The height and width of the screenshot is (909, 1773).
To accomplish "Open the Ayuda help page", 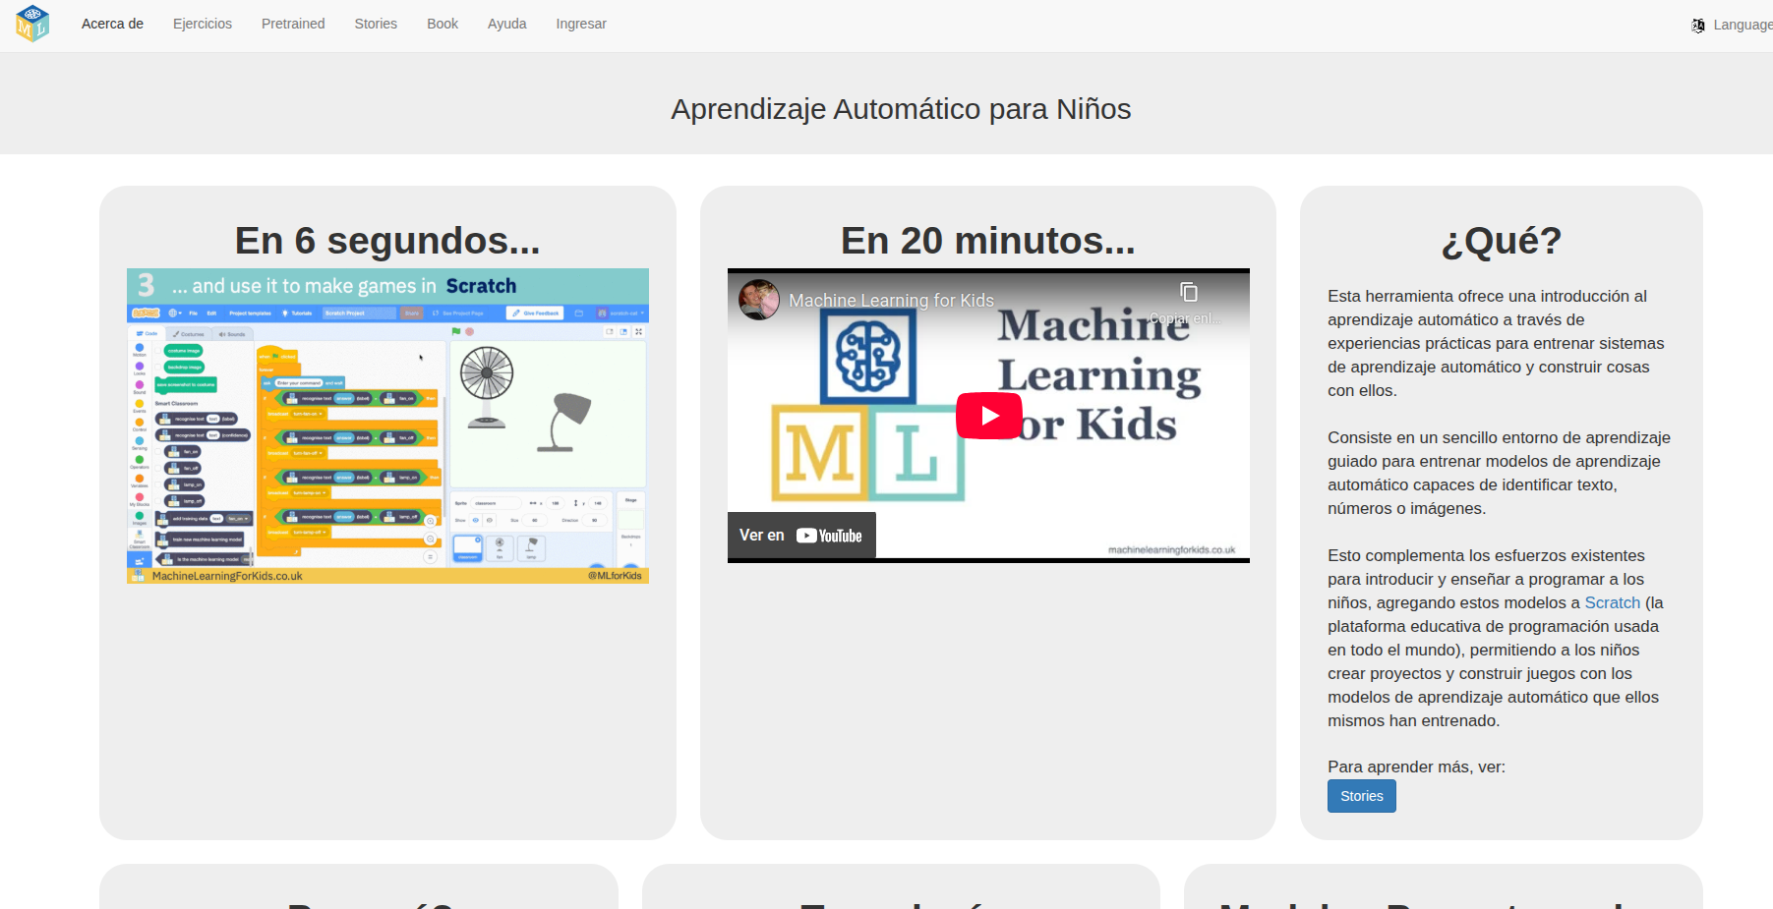I will click(x=506, y=24).
